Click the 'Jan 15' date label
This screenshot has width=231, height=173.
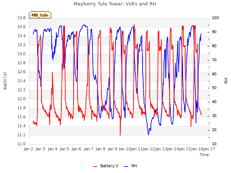point(185,149)
